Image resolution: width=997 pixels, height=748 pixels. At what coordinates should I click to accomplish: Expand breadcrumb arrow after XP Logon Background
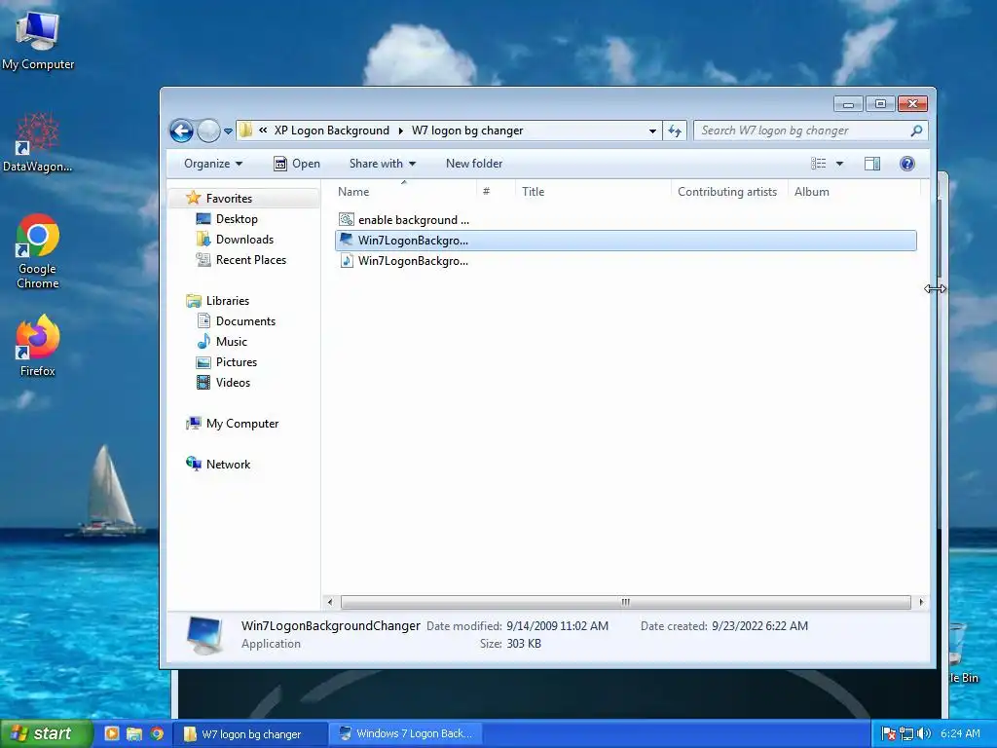400,131
